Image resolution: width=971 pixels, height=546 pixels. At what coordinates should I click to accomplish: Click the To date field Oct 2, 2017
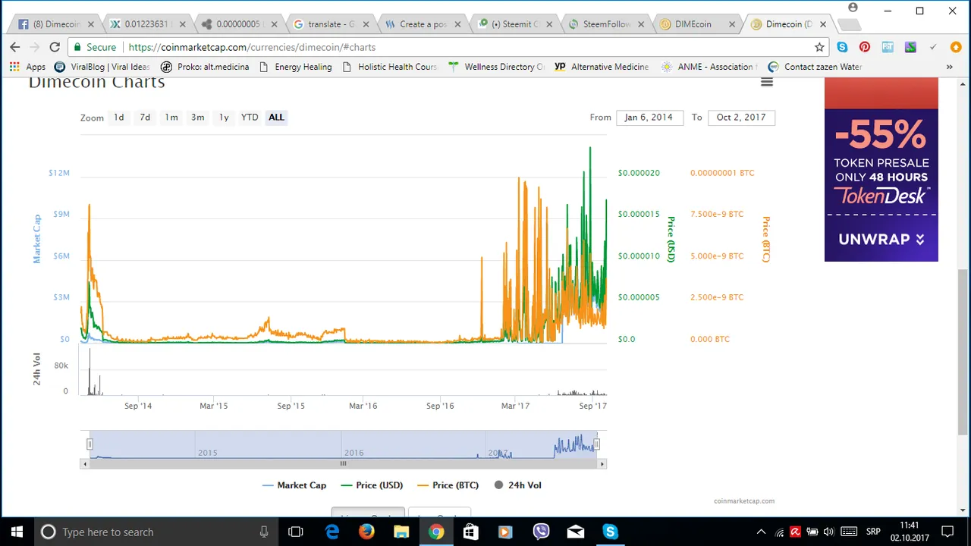coord(741,118)
